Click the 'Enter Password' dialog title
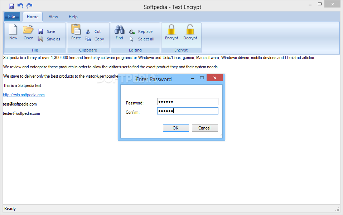The height and width of the screenshot is (215, 343). click(x=154, y=79)
